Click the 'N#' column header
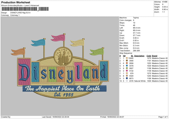Image resolution: width=169 pixels, height=119 pixels. (124, 56)
